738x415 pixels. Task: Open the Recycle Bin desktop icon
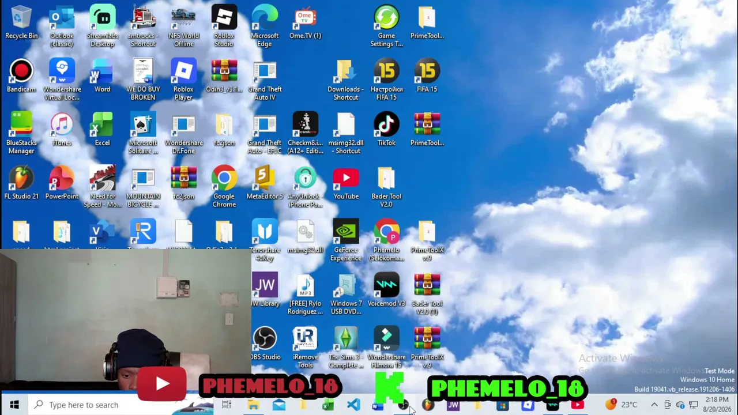21,23
